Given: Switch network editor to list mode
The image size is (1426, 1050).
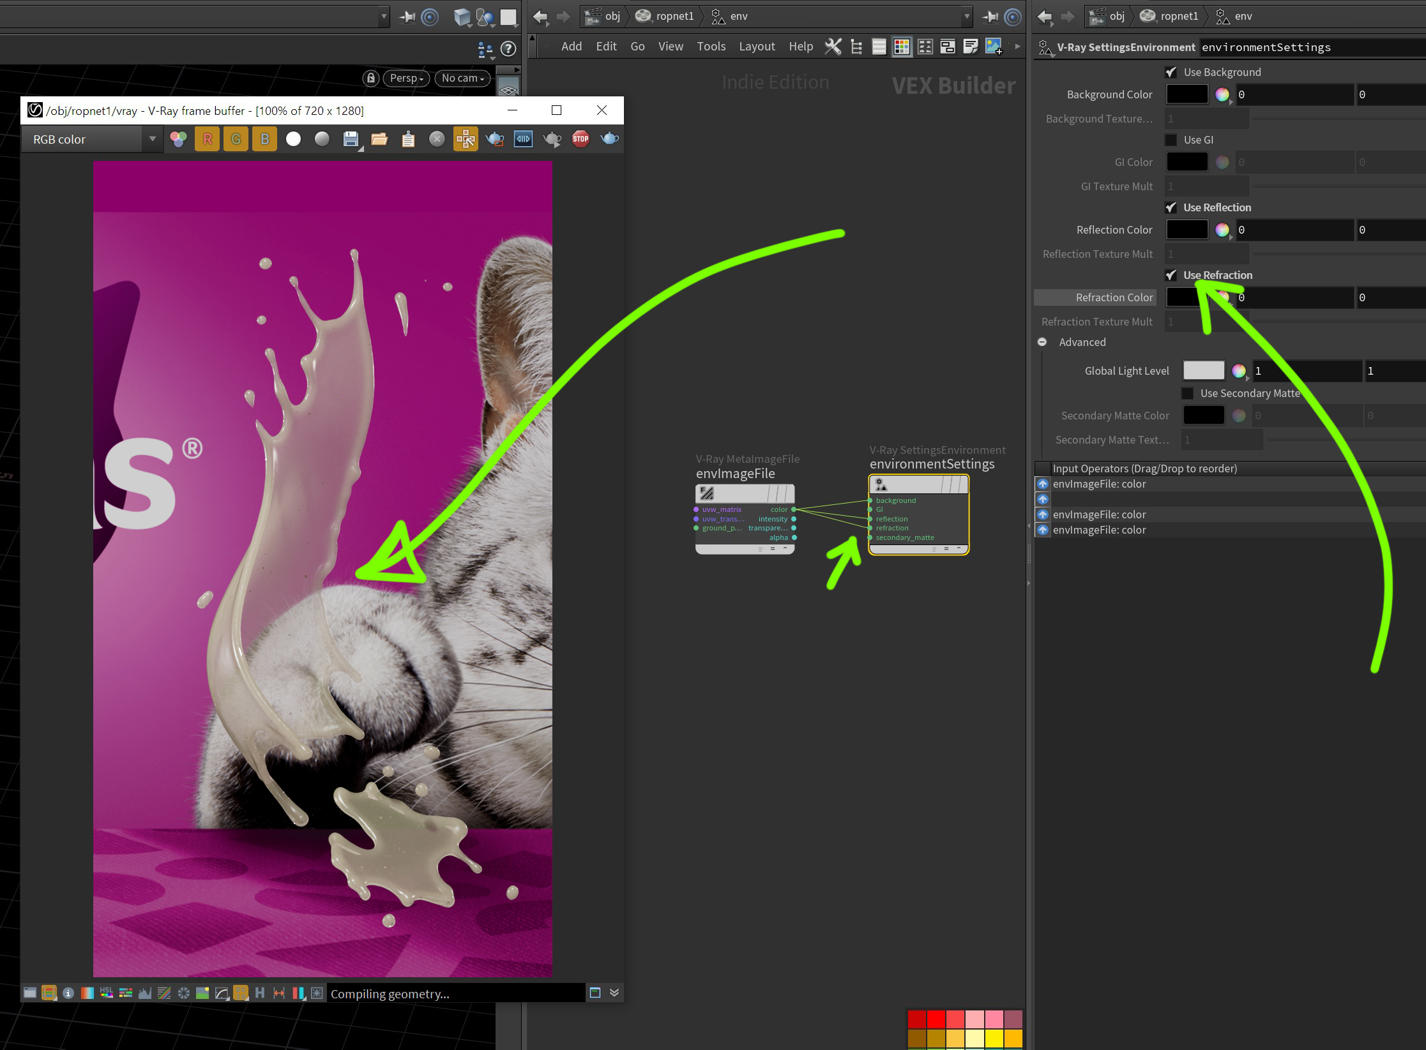Looking at the screenshot, I should 879,47.
